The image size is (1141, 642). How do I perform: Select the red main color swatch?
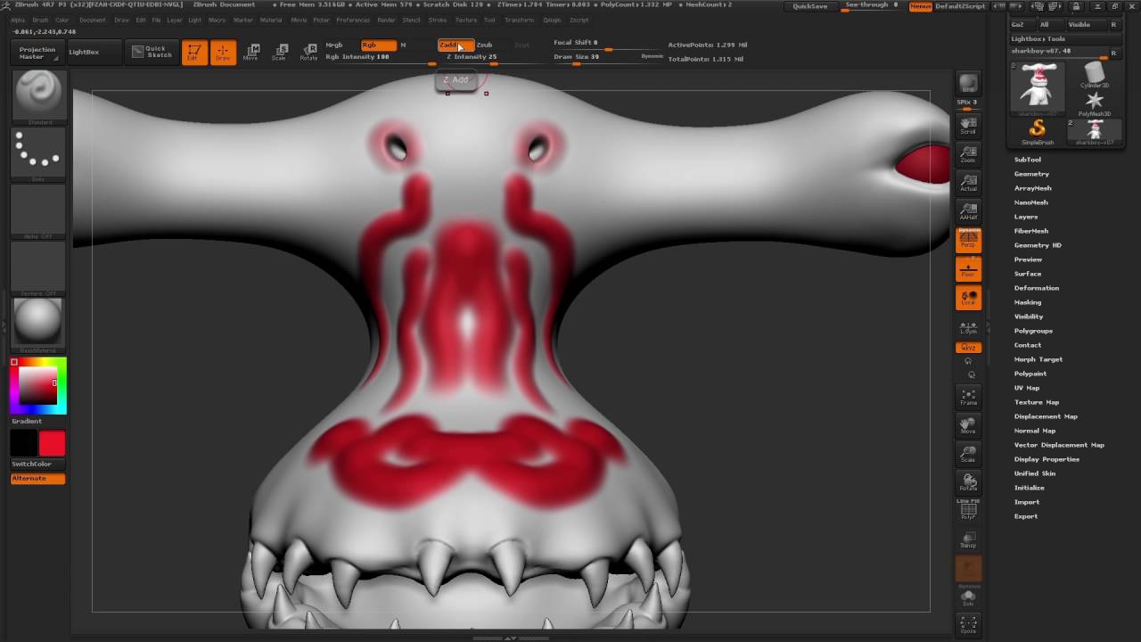click(52, 444)
